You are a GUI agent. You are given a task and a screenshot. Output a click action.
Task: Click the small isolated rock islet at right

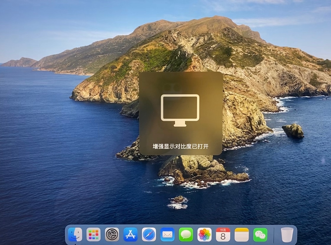293,130
